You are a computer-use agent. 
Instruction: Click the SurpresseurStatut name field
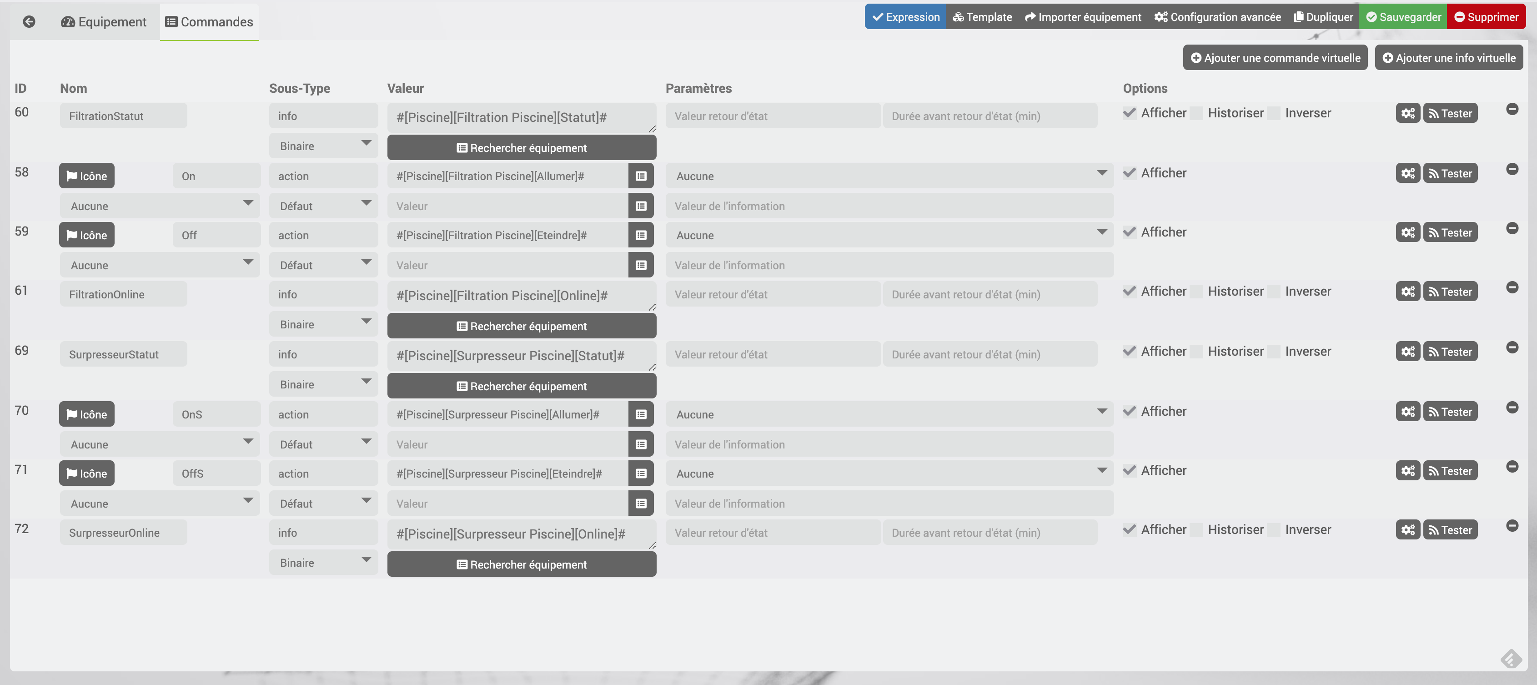[124, 354]
